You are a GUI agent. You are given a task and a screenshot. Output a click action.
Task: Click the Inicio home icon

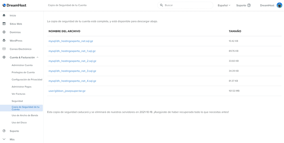[4, 15]
